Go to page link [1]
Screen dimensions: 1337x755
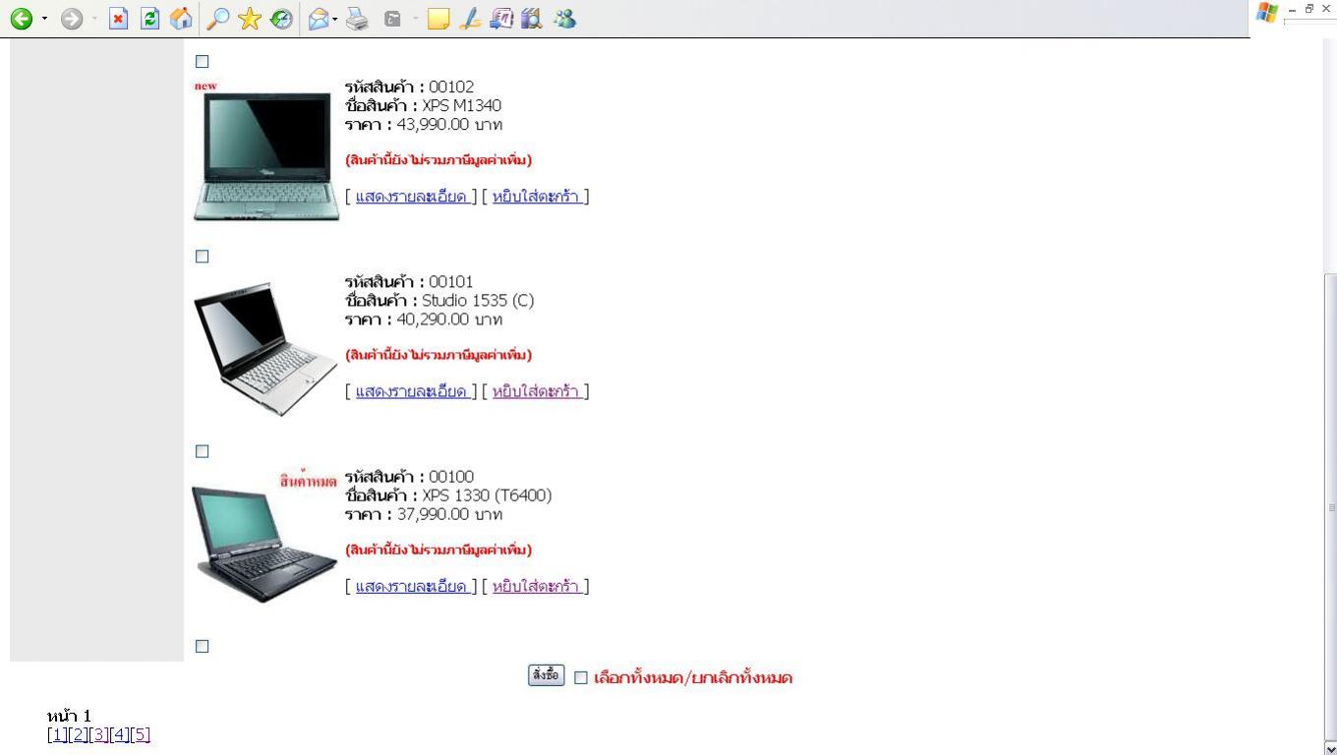(x=57, y=734)
